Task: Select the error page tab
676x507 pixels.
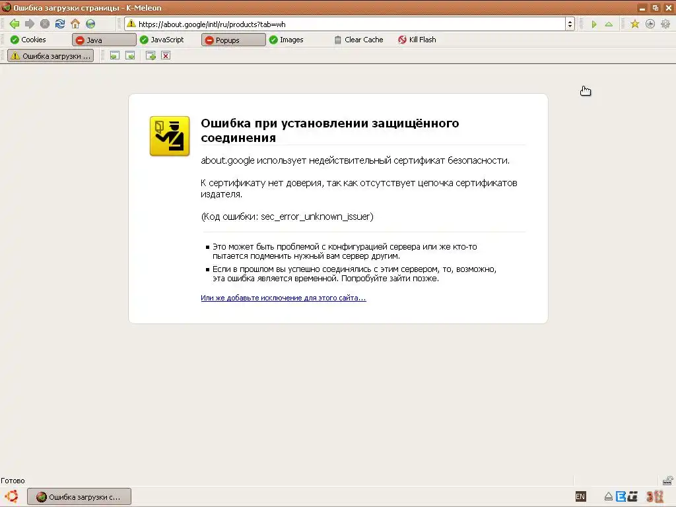Action: coord(50,55)
